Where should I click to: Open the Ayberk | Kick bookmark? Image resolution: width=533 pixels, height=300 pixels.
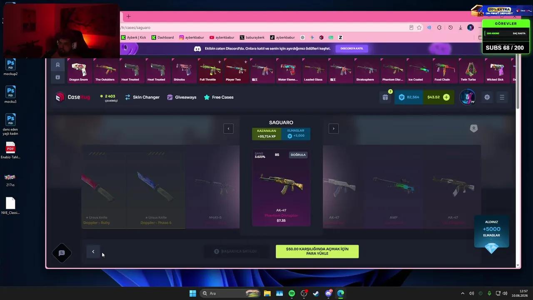[x=134, y=37]
